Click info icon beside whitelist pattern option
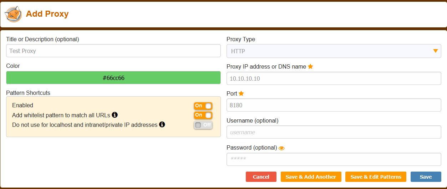 [115, 115]
